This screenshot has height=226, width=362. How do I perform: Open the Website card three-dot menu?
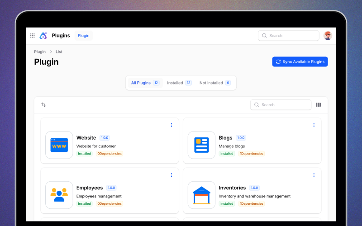tap(171, 125)
